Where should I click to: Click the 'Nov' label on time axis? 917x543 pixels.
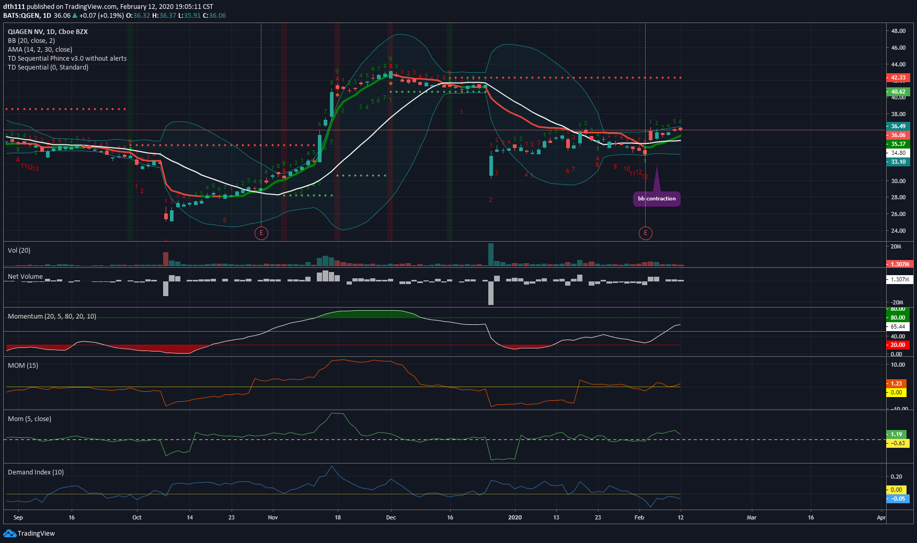pos(273,517)
